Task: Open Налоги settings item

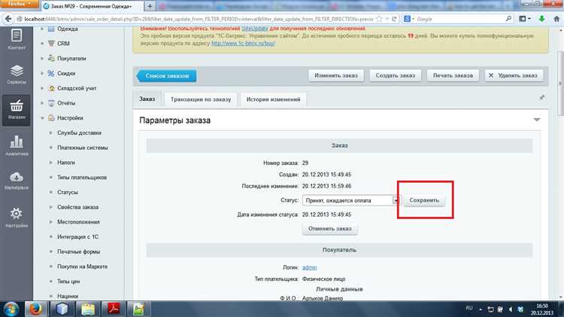Action: tap(66, 163)
